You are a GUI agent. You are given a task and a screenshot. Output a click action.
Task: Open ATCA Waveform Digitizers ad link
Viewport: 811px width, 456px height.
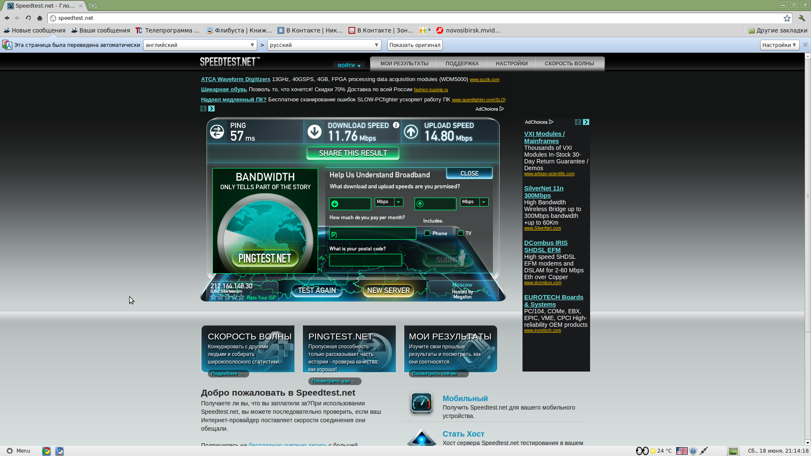(235, 79)
